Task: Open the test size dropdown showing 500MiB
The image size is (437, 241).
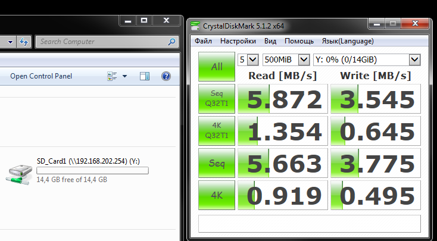Action: click(x=286, y=60)
